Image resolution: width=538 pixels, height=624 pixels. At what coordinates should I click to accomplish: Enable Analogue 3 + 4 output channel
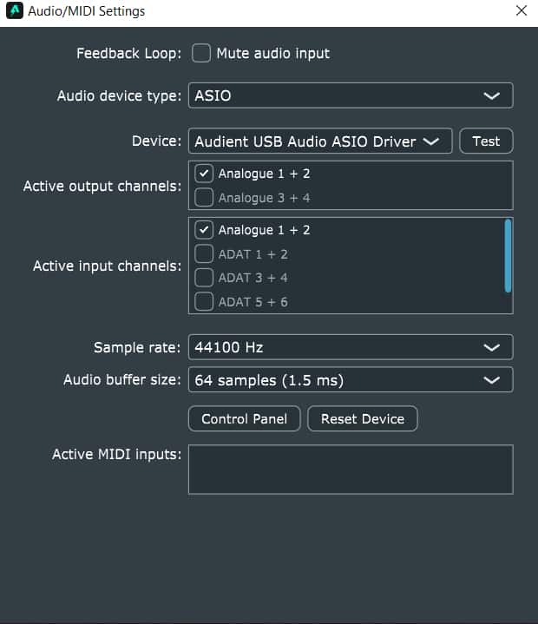[x=205, y=198]
